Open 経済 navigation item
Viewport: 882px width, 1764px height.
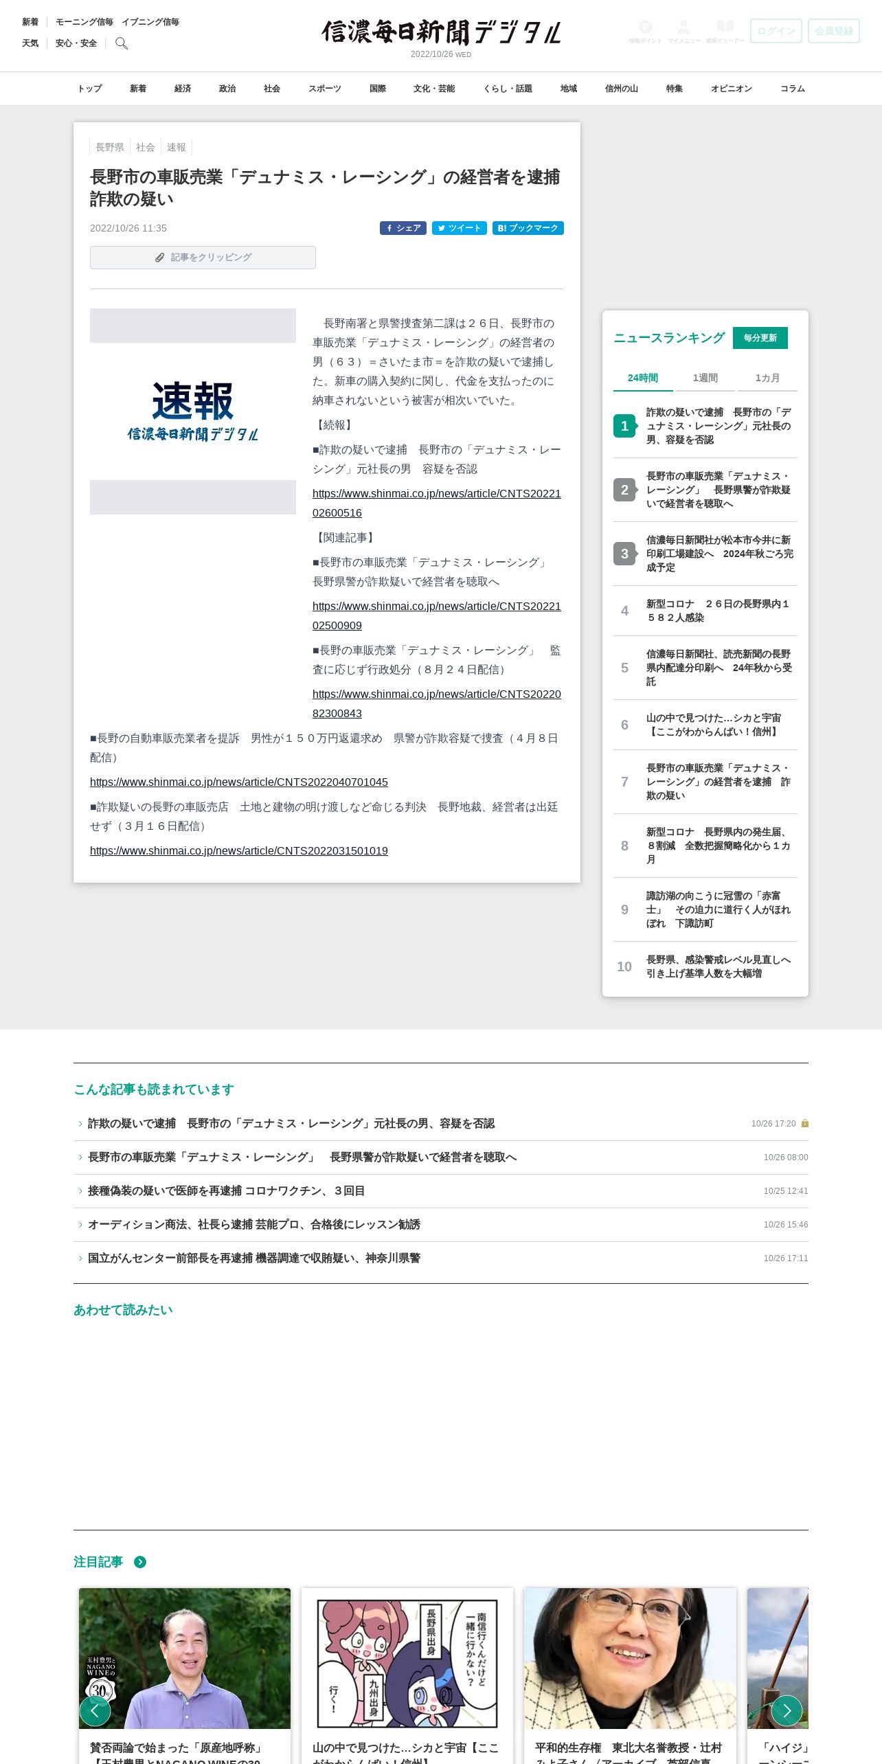click(x=183, y=89)
